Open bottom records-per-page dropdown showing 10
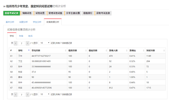This screenshot has width=169, height=100. (x=44, y=94)
